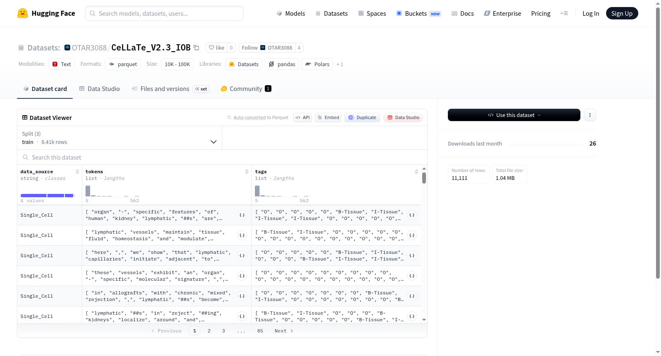The height and width of the screenshot is (356, 661).
Task: Expand JSON view for tags in second row
Action: pyautogui.click(x=412, y=235)
